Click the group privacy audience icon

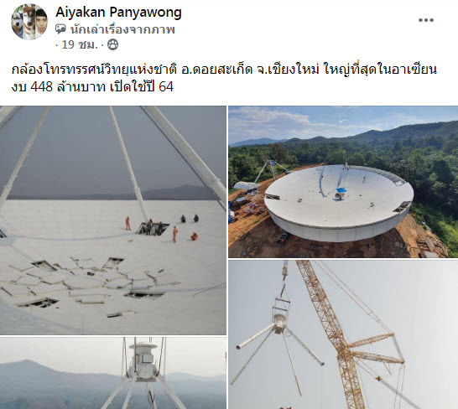(x=113, y=44)
